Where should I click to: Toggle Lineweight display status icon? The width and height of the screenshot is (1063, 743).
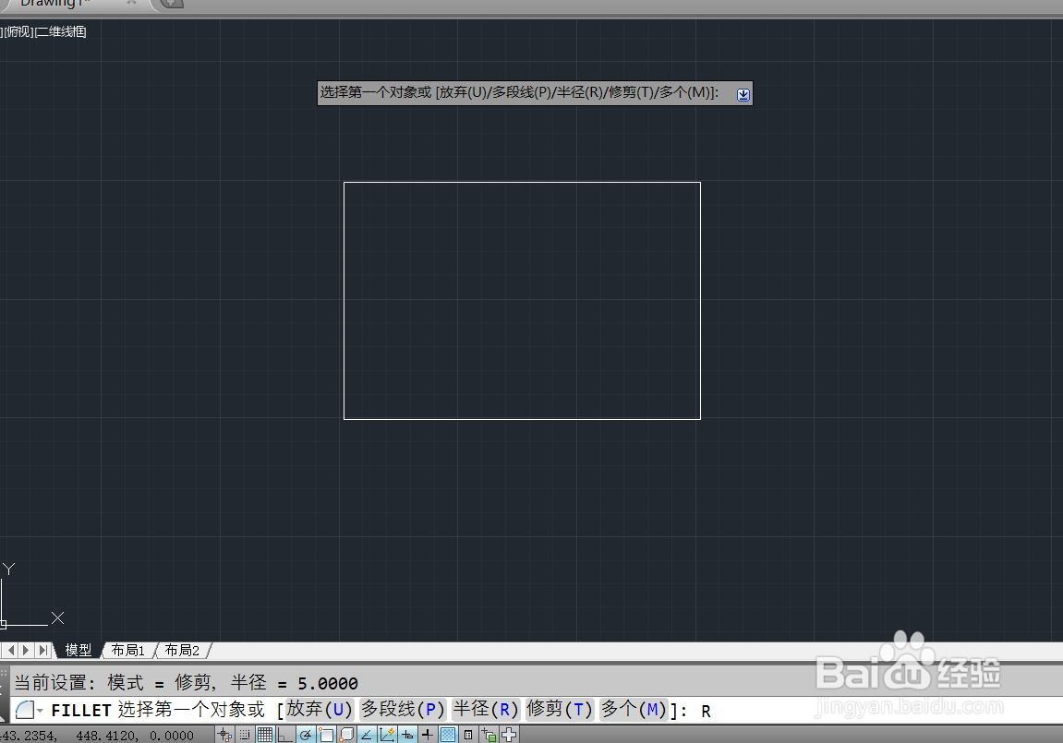click(x=428, y=734)
